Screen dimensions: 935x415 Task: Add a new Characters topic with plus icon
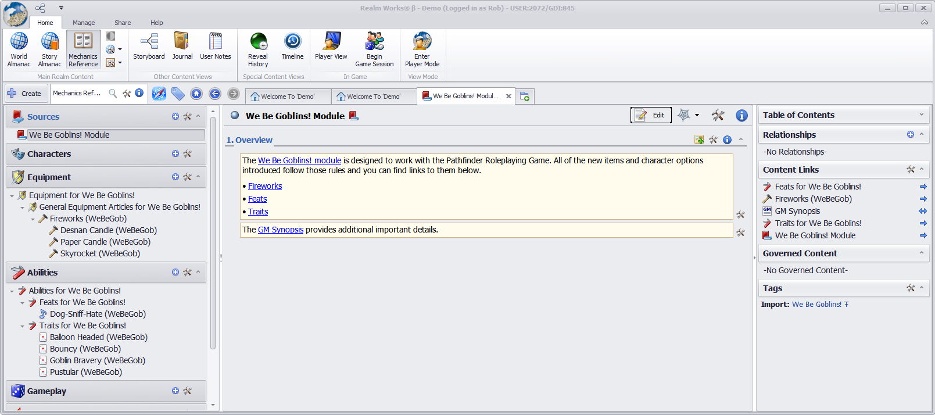tap(175, 153)
